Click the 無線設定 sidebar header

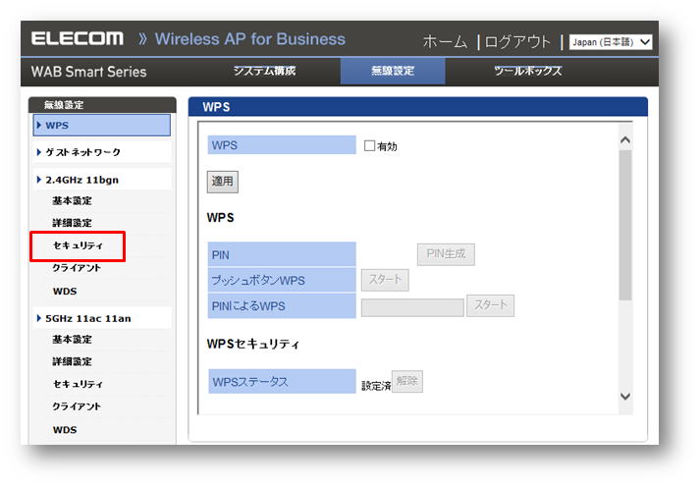pyautogui.click(x=102, y=105)
